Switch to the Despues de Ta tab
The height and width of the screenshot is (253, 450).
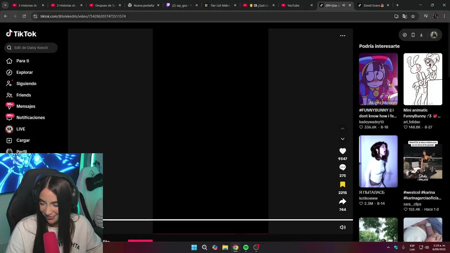click(x=105, y=5)
